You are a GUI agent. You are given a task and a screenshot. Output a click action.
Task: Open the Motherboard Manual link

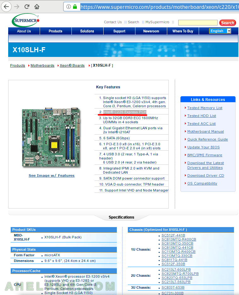206,132
